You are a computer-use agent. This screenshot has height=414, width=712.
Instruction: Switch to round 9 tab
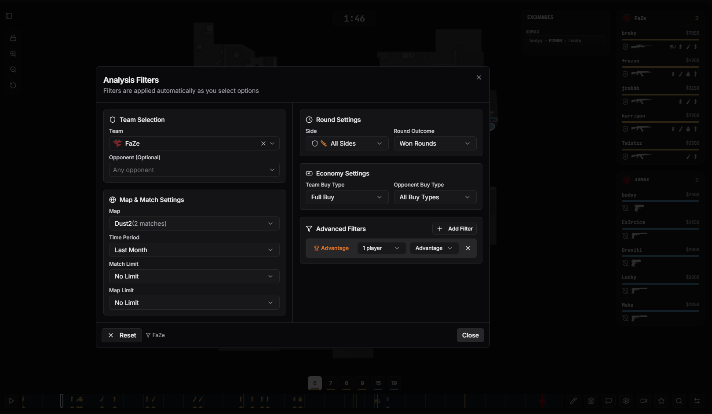coord(362,383)
